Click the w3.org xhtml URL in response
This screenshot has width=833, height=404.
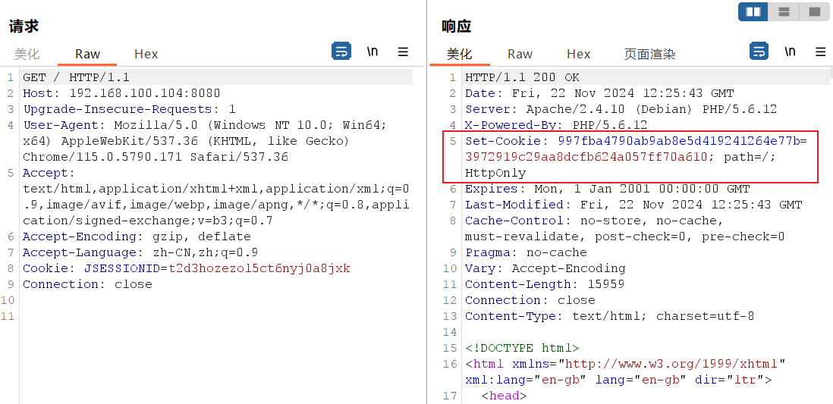(x=671, y=364)
